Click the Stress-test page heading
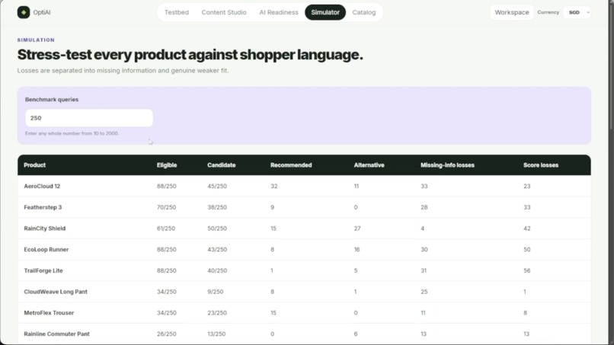 coord(190,55)
